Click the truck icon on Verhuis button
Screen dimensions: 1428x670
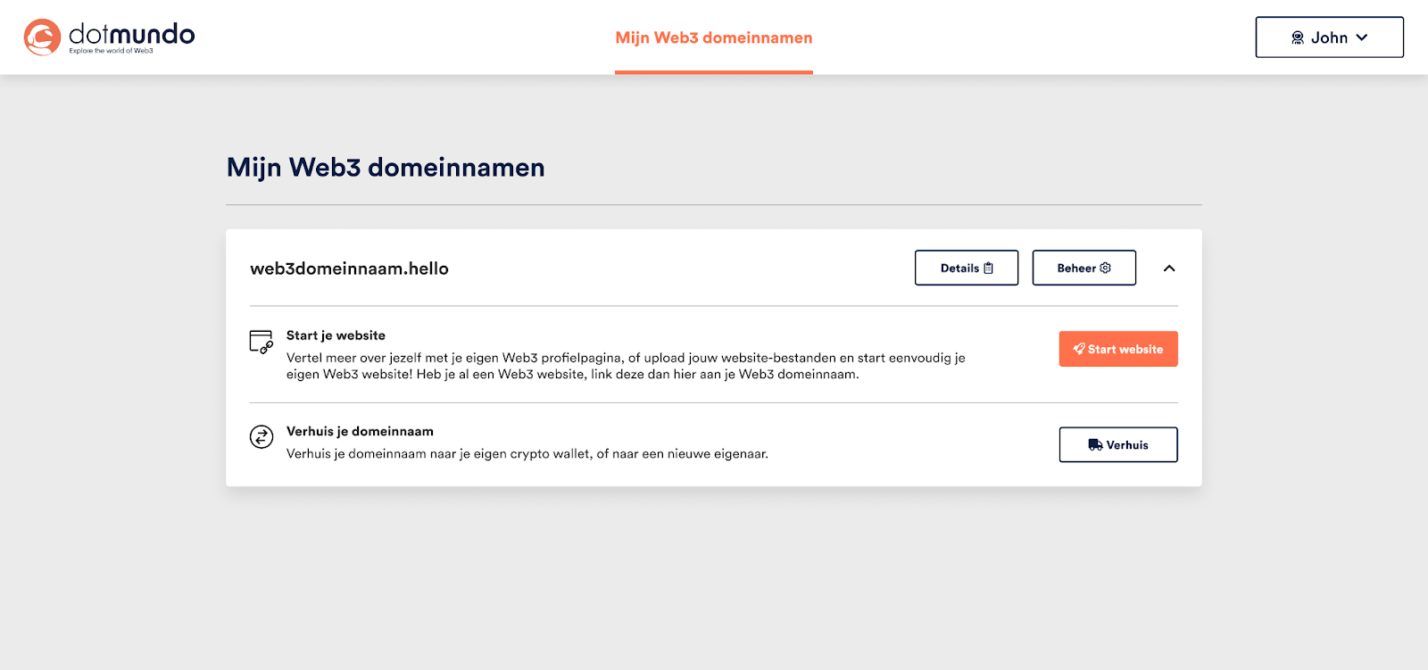click(x=1095, y=445)
